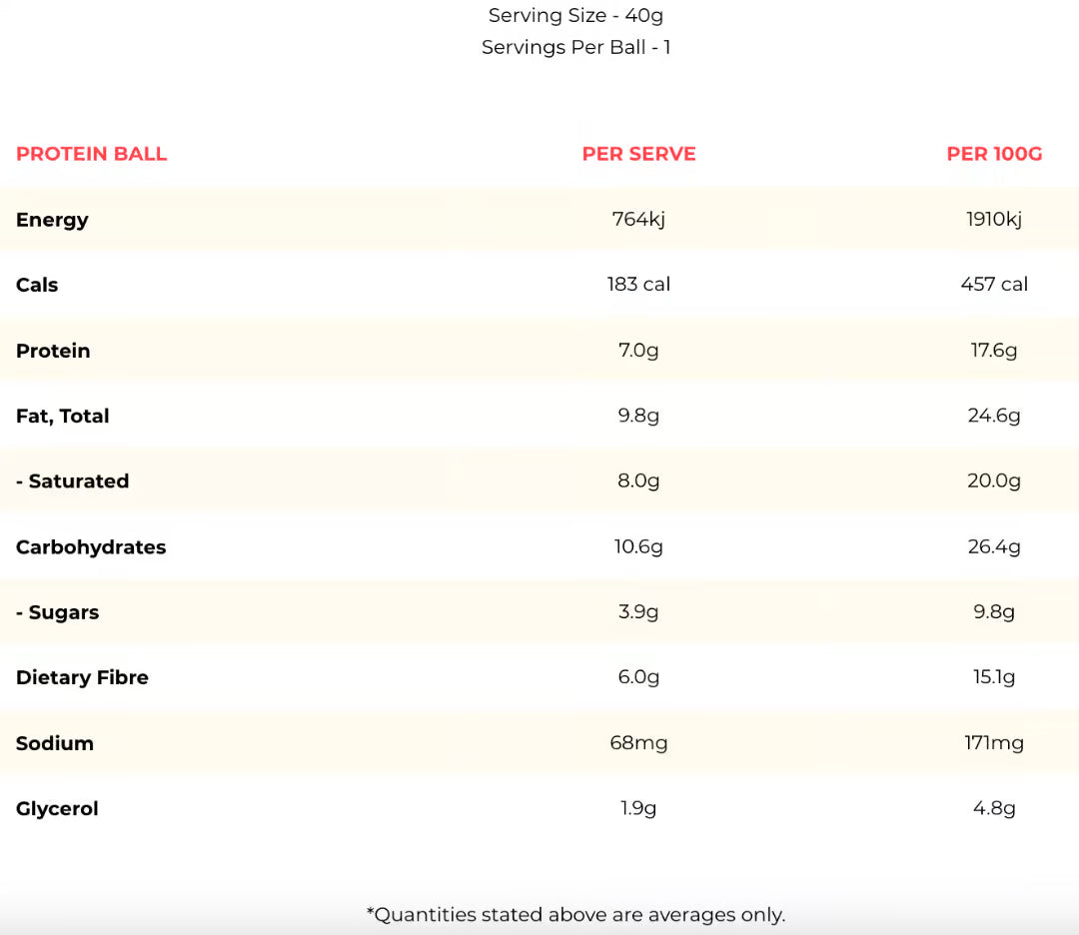Click the PER 100G column header

994,154
